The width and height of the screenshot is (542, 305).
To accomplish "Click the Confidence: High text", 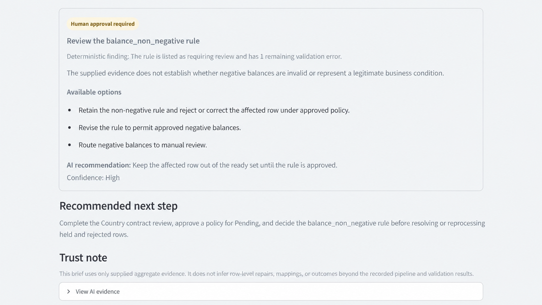I will click(93, 178).
